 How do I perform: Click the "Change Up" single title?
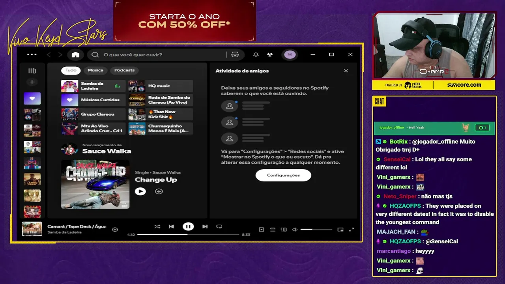(156, 180)
